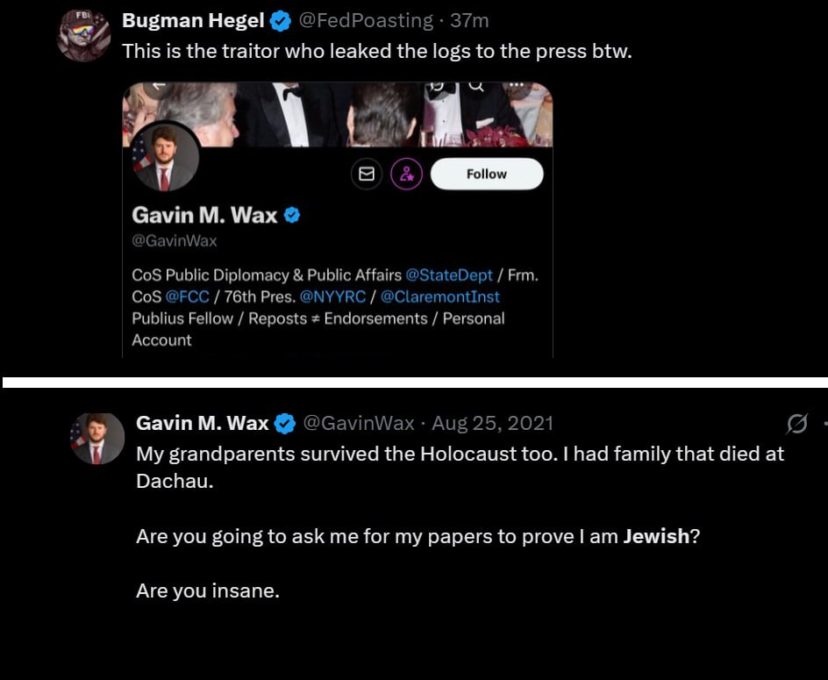Open Bugman Hegel's avatar picture

83,35
